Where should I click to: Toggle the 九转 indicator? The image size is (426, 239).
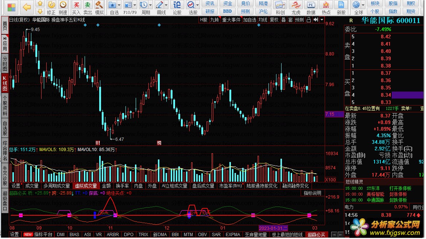[x=214, y=20]
